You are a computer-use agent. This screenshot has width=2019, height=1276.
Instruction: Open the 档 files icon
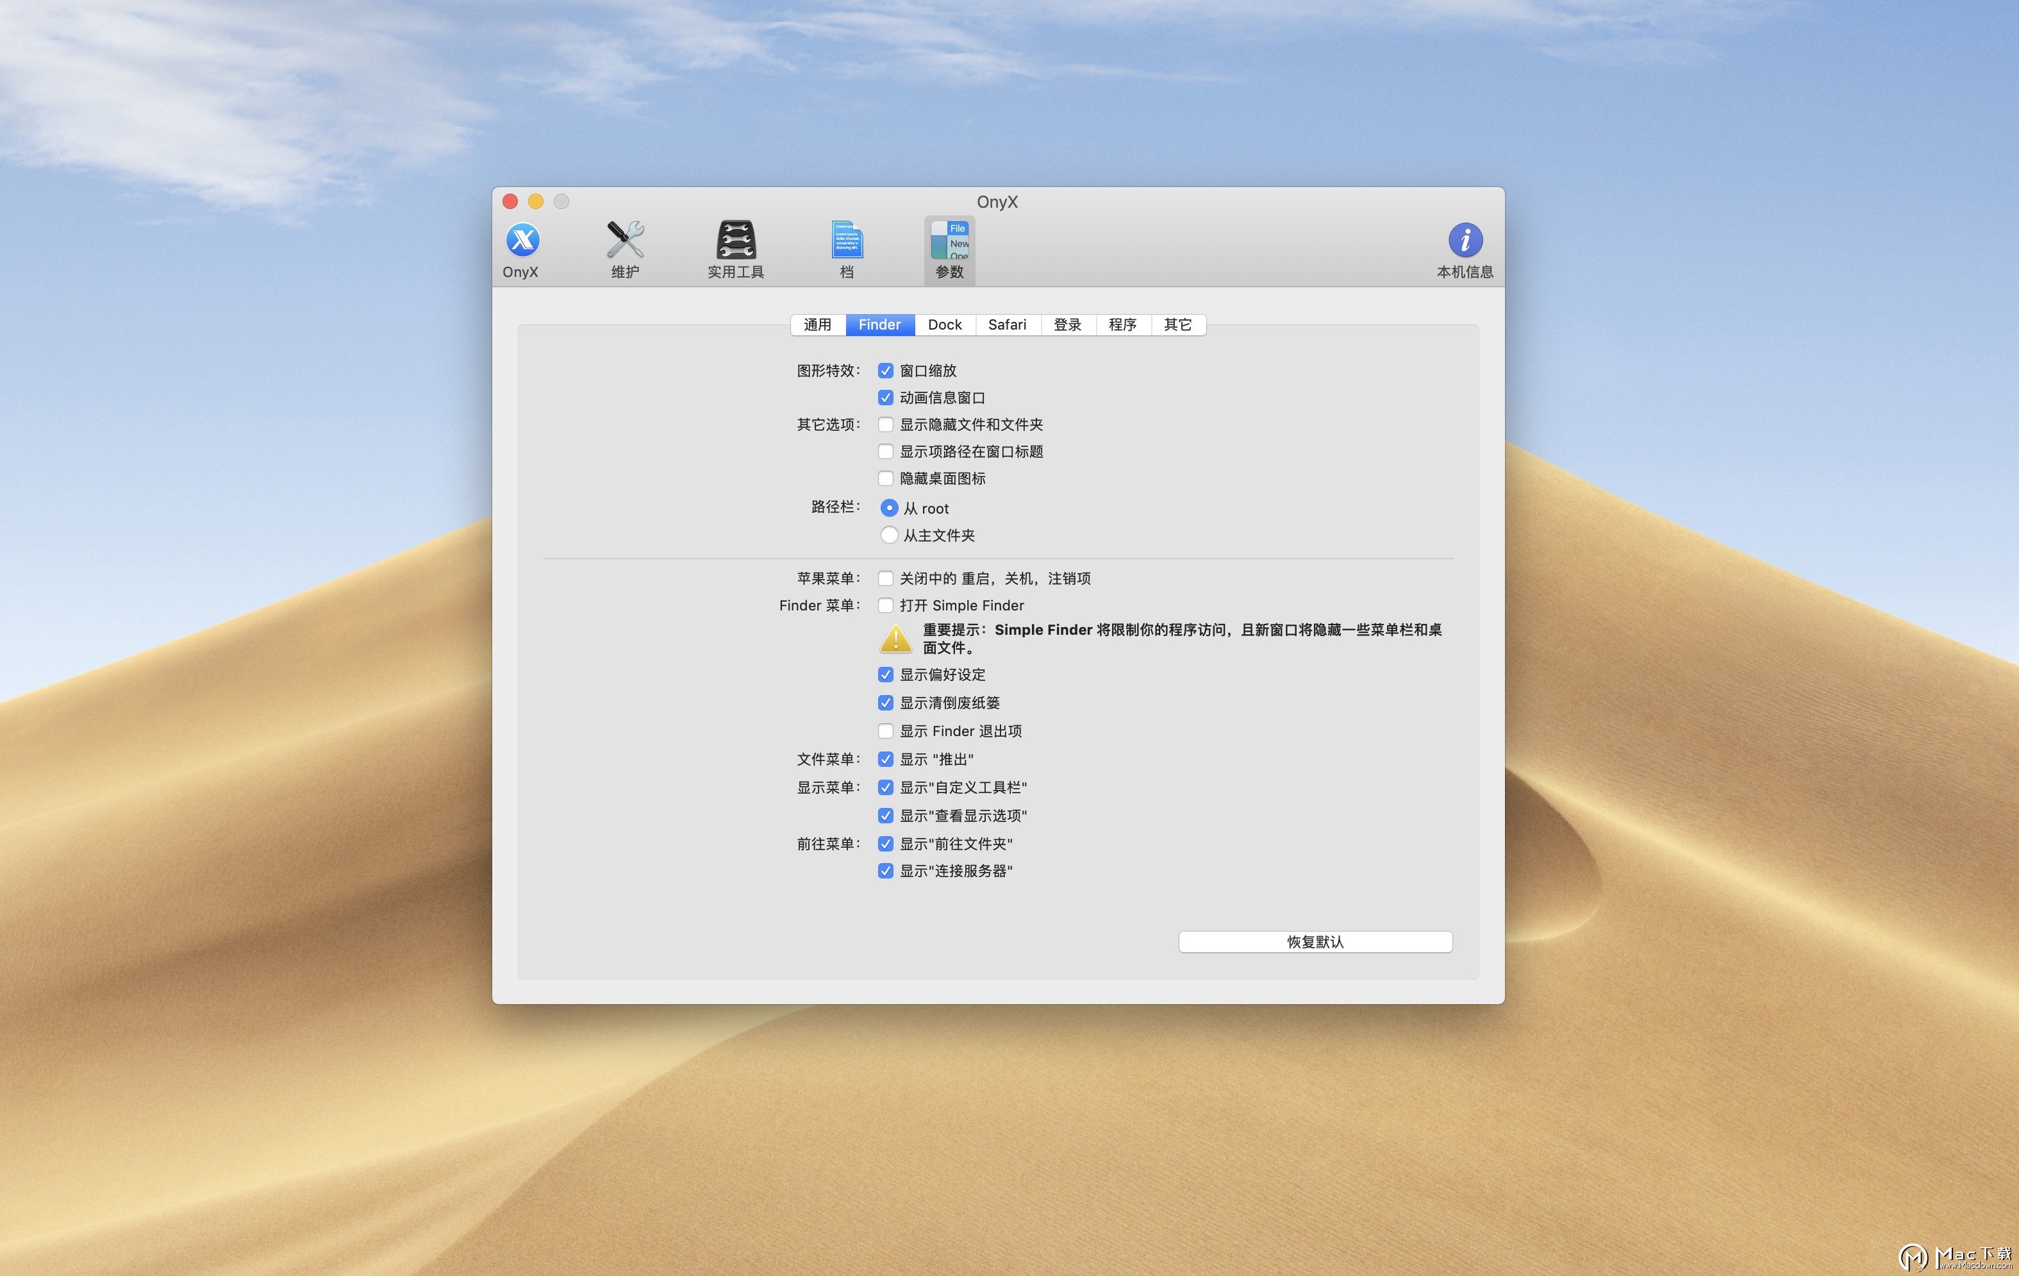(x=846, y=240)
